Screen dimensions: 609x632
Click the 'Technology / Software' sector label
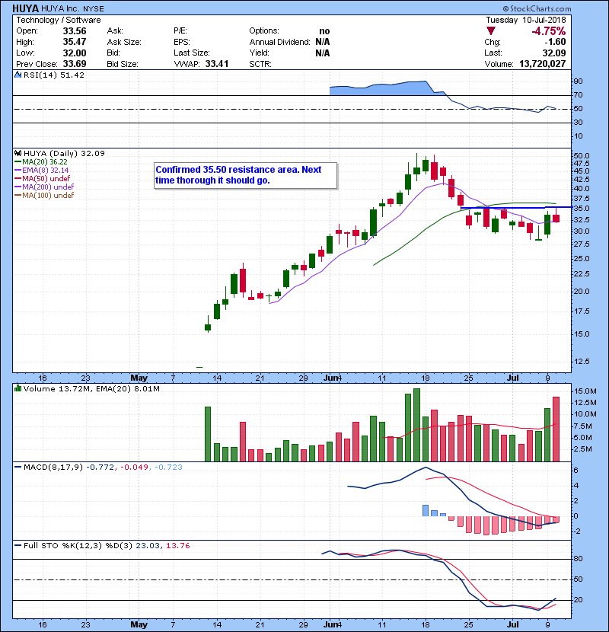(x=59, y=20)
